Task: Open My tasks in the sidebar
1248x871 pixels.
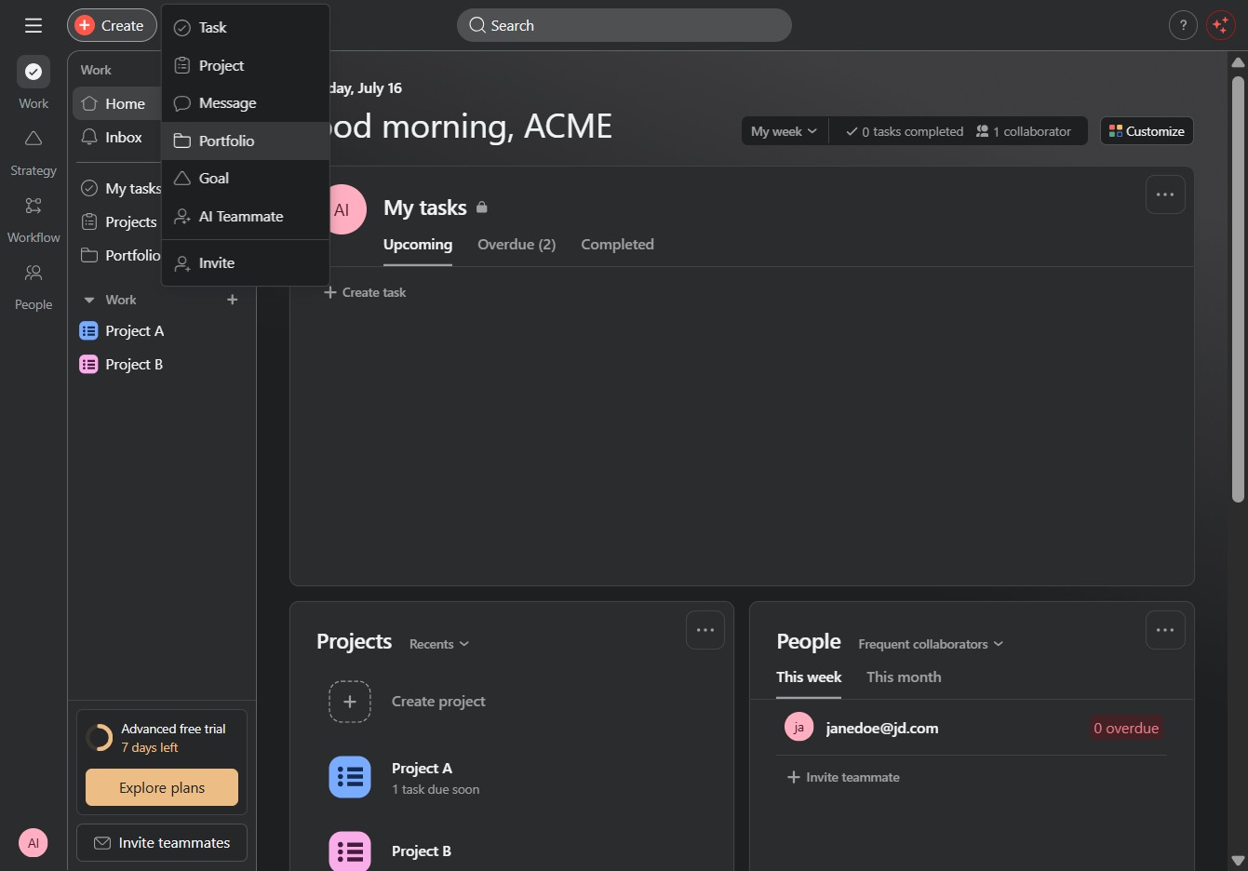Action: coord(119,188)
